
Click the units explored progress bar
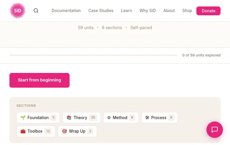(x=93, y=55)
